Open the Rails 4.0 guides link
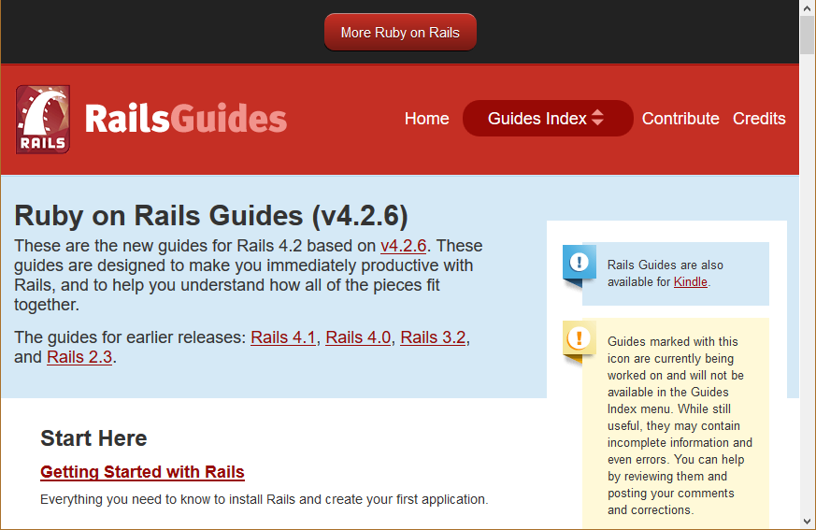 point(358,337)
